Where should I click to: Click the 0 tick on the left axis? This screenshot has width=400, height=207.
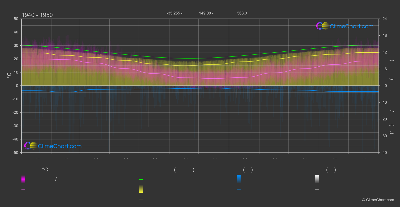pyautogui.click(x=17, y=86)
